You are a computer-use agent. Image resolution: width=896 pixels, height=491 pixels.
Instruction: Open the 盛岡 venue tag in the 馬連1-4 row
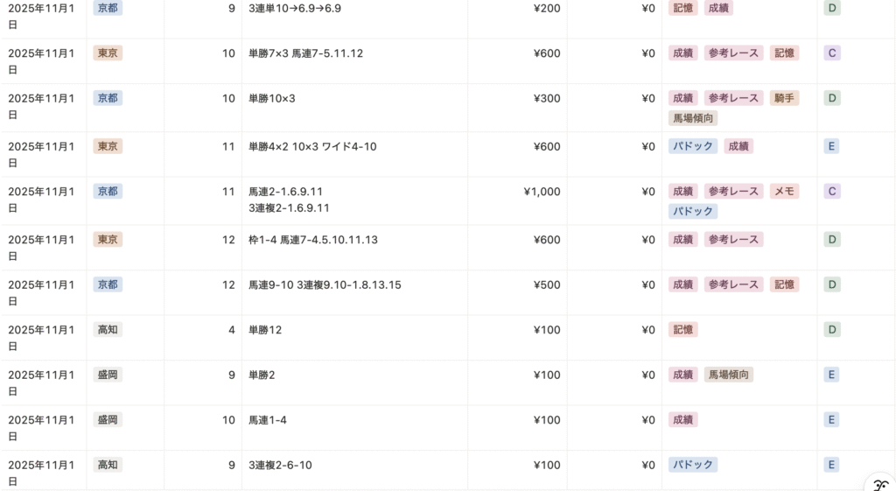108,420
